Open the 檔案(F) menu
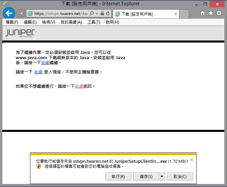Screen dimensions: 227x187 click(x=12, y=22)
